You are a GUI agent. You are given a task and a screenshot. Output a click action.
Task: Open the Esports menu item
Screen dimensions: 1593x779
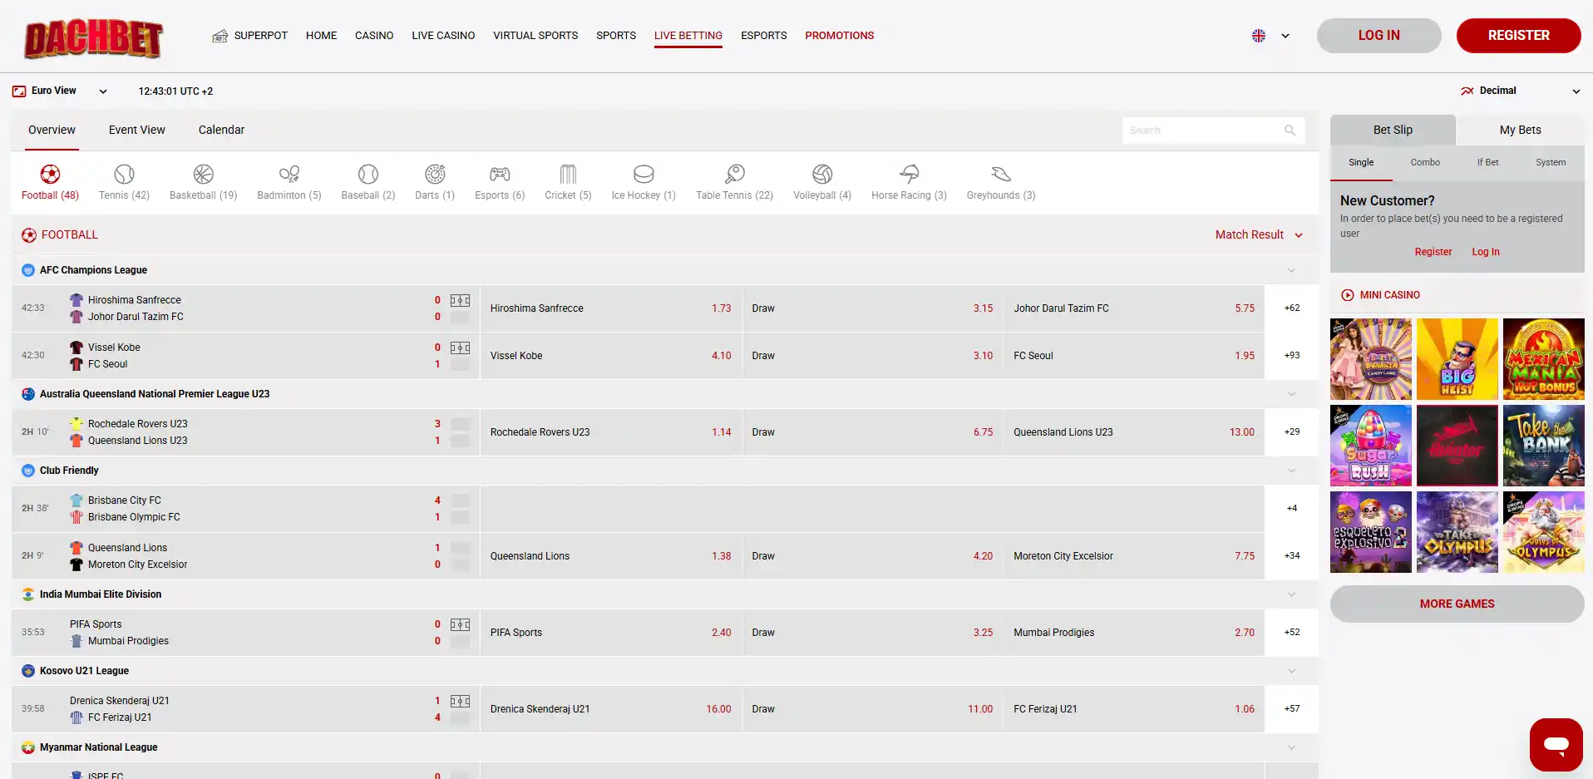763,36
